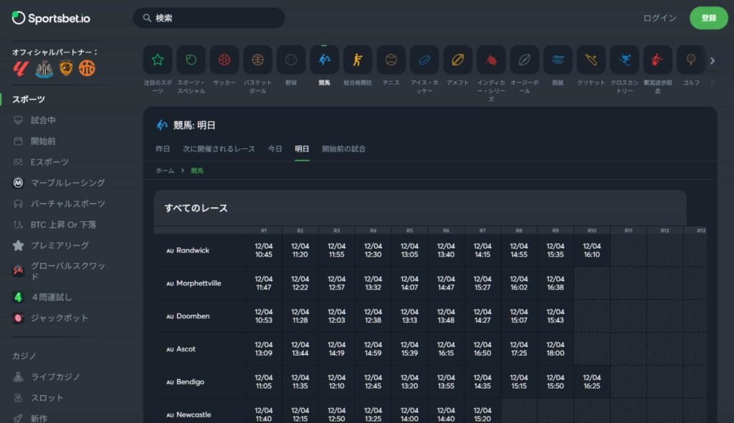The width and height of the screenshot is (734, 423).
Task: Select the Sports Special category icon
Action: tap(191, 60)
